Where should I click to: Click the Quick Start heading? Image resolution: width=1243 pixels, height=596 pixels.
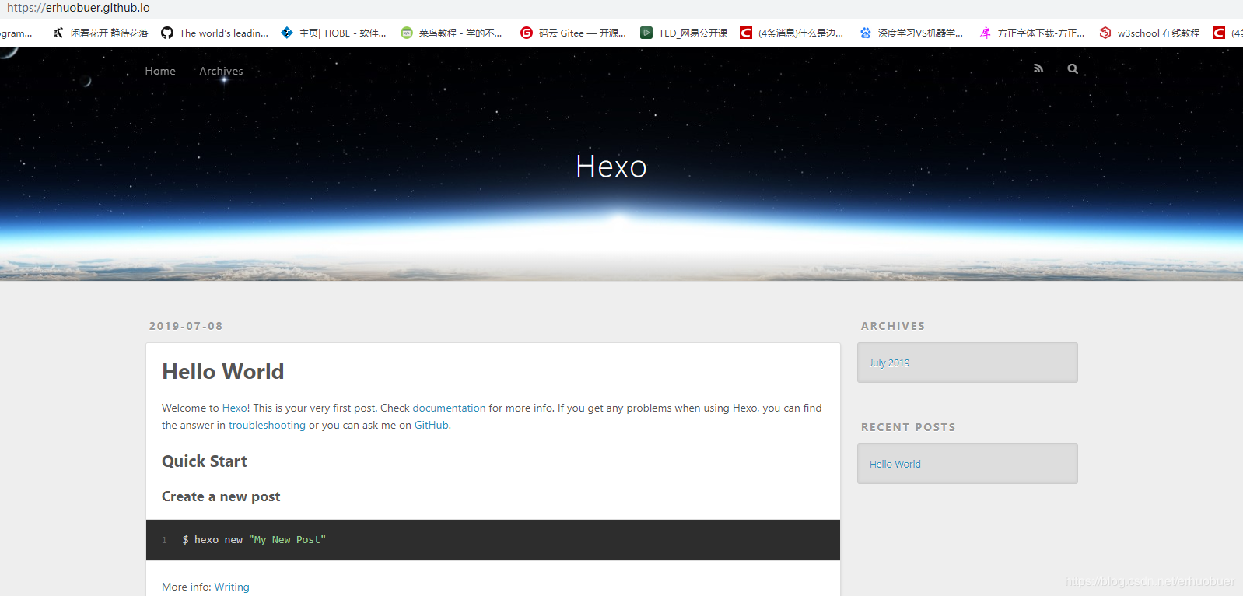tap(205, 461)
